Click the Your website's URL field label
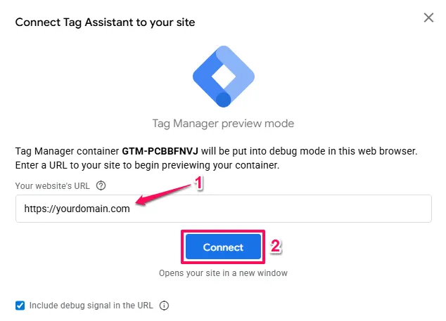The height and width of the screenshot is (321, 446). point(55,186)
